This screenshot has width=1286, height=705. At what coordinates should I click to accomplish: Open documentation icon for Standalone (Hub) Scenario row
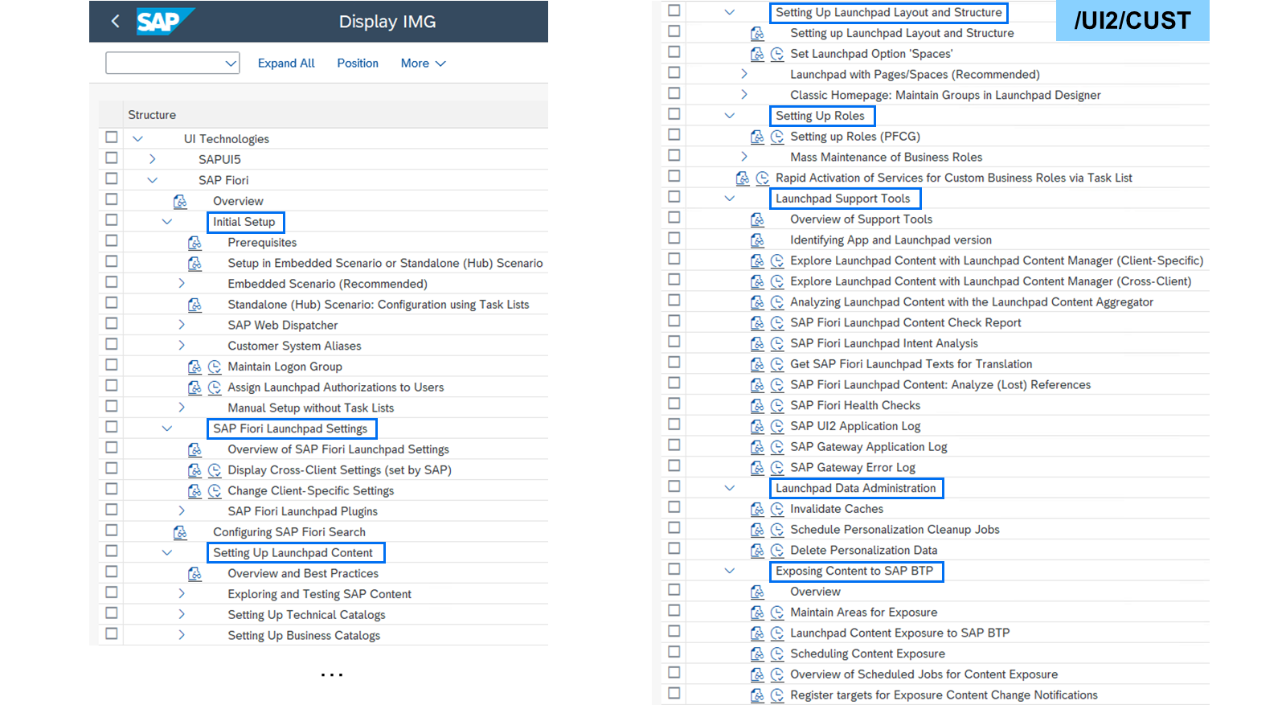coord(195,305)
